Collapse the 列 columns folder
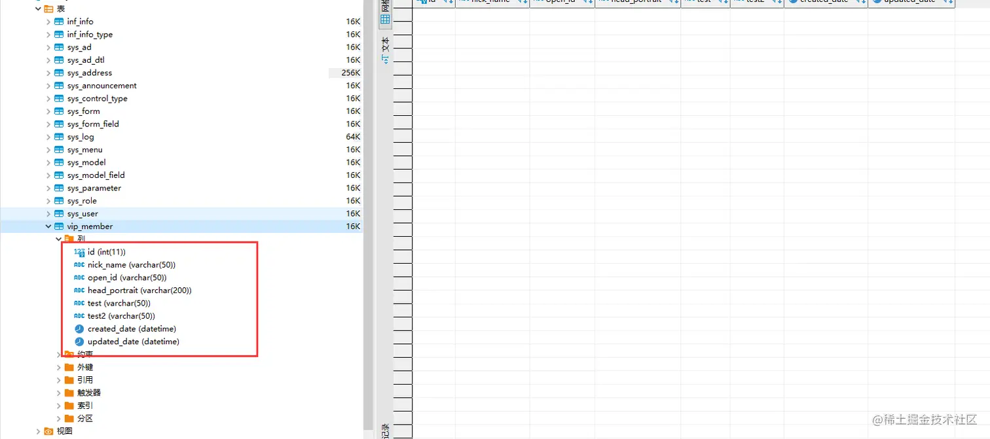The height and width of the screenshot is (439, 990). tap(59, 239)
